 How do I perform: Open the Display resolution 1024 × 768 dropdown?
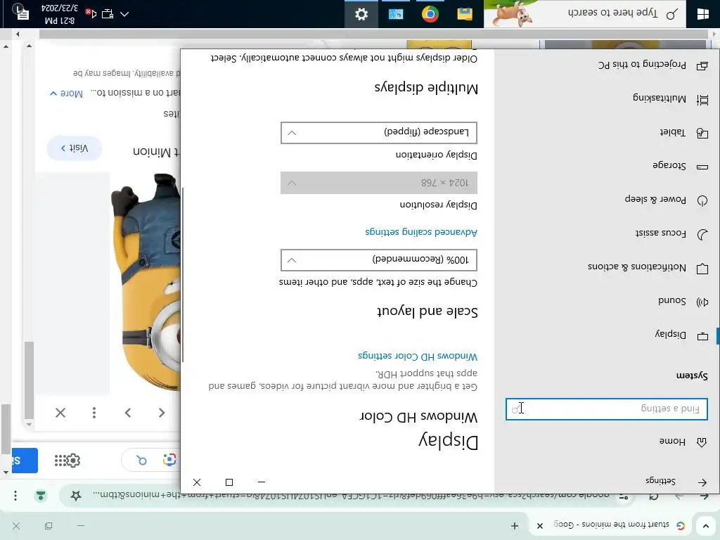(x=379, y=183)
